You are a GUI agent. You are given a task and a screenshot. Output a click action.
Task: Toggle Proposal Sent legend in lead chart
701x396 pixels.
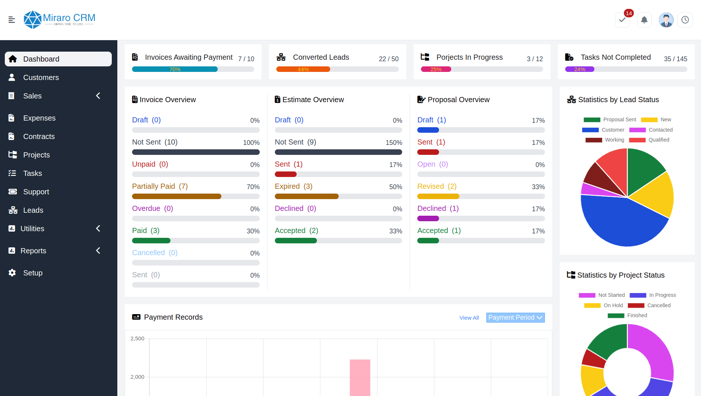610,119
